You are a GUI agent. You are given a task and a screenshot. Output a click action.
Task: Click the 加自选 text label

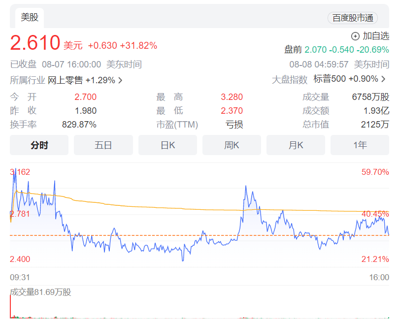click(x=376, y=36)
